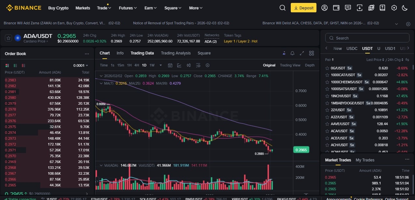The height and width of the screenshot is (200, 415).
Task: Click the yellow Deposit button
Action: [x=303, y=8]
